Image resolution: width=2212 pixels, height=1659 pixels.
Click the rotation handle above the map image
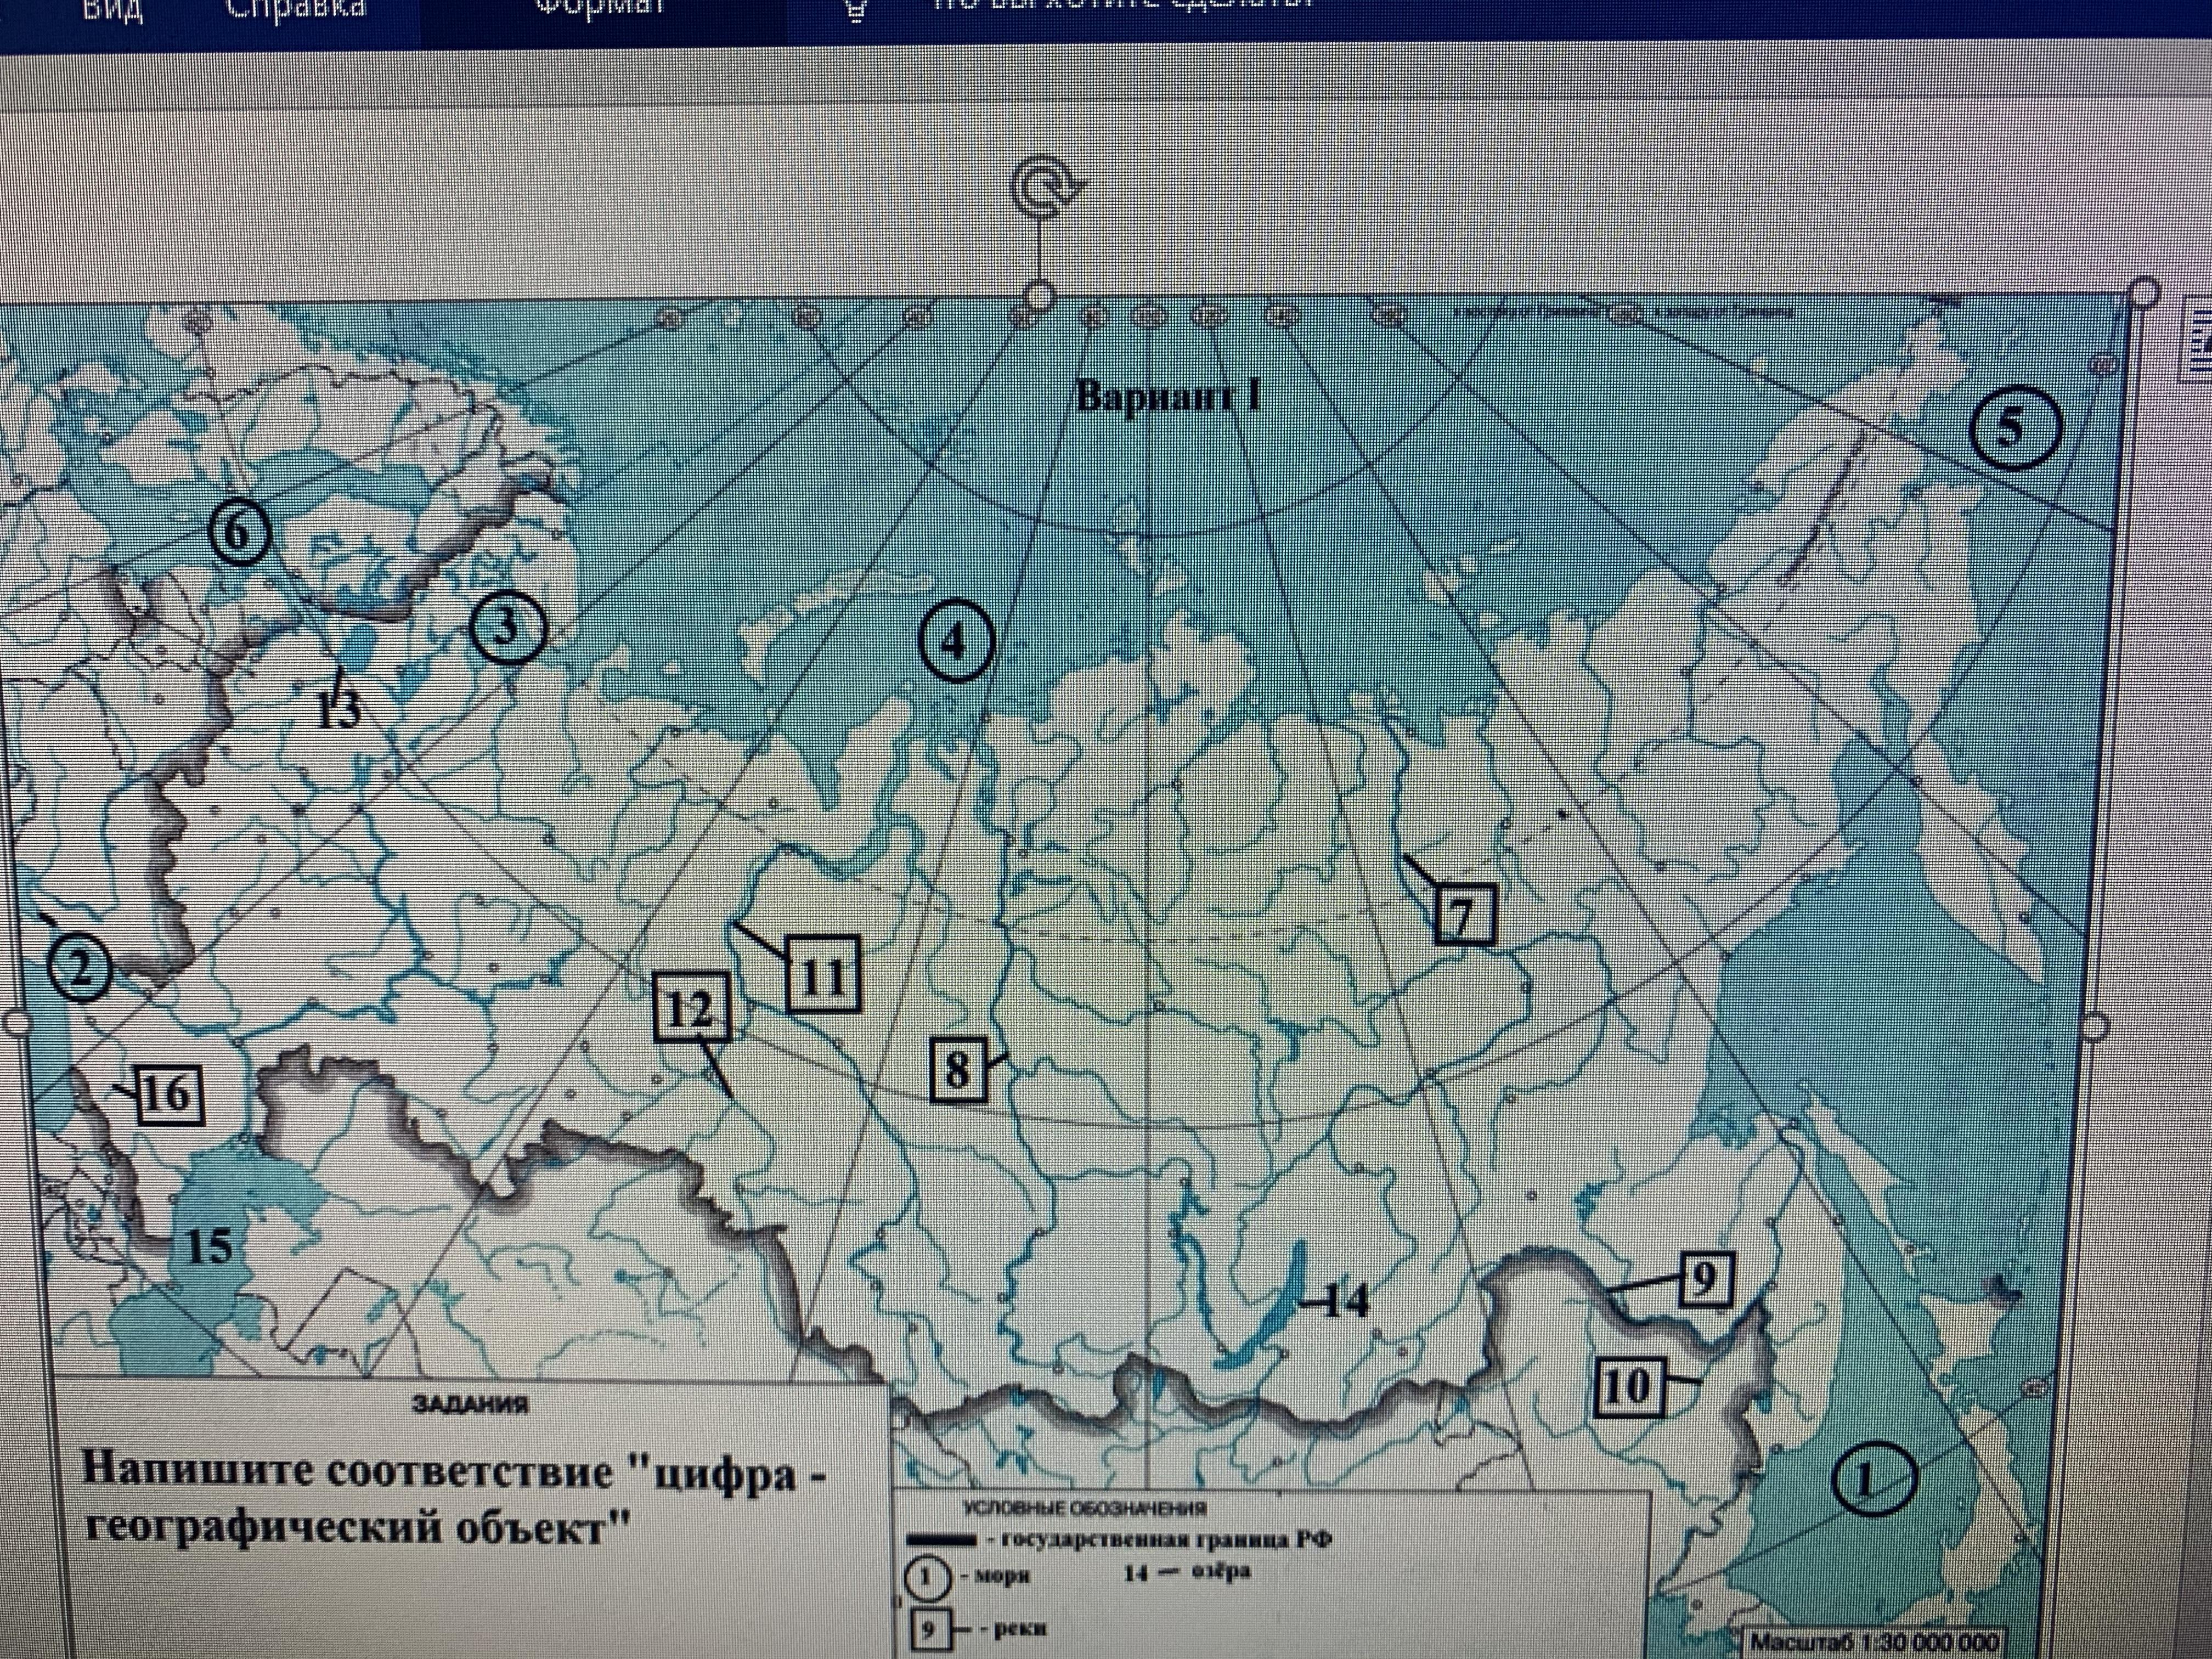pyautogui.click(x=1042, y=187)
